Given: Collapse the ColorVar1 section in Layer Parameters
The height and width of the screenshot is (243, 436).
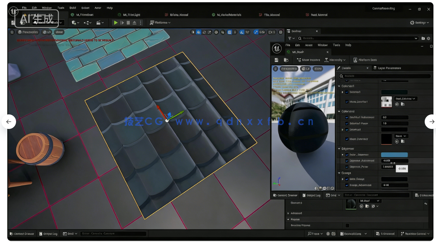Looking at the screenshot, I should [x=340, y=86].
